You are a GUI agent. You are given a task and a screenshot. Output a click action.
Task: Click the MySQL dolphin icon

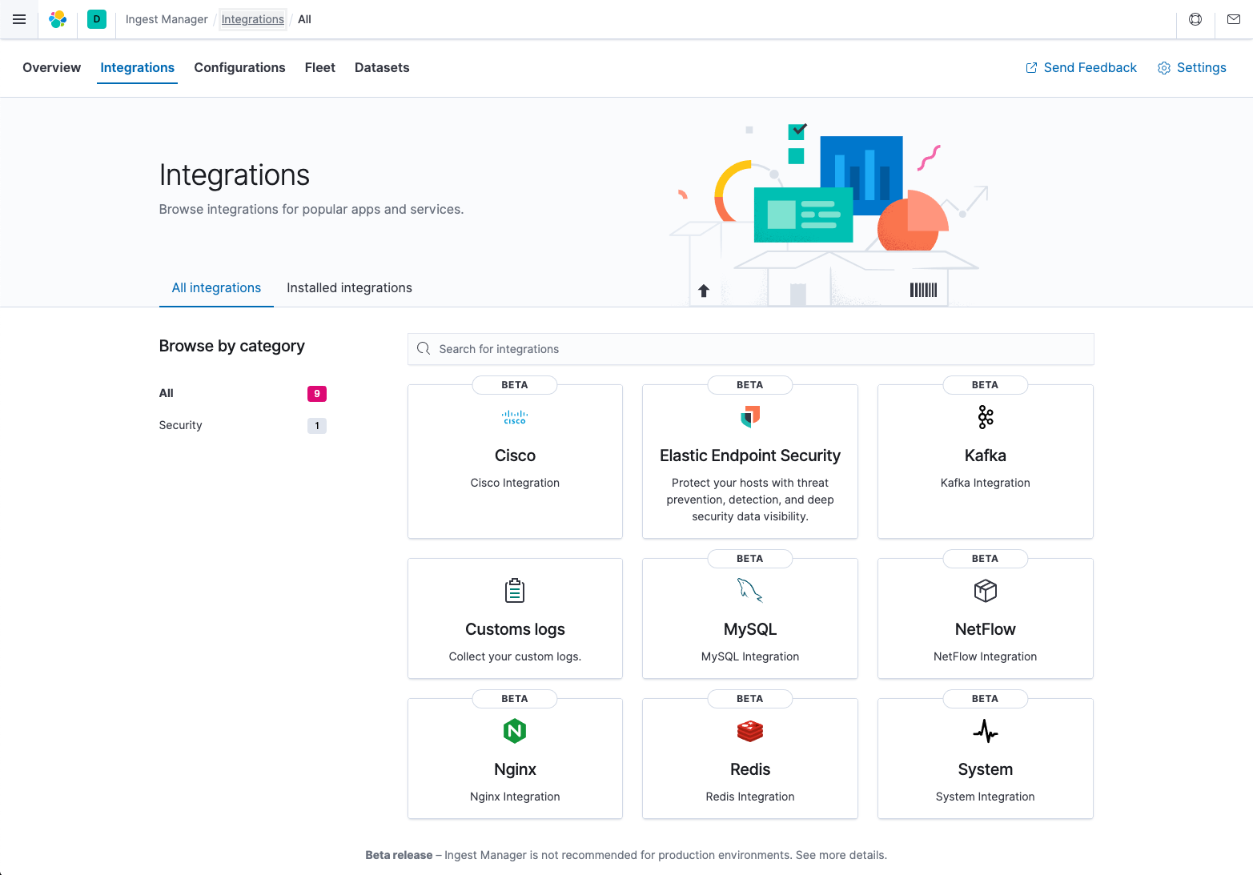pos(750,591)
